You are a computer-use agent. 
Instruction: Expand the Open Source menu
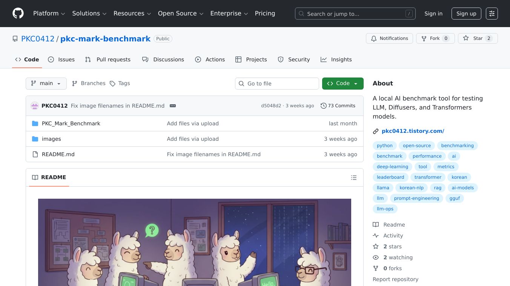pos(181,14)
